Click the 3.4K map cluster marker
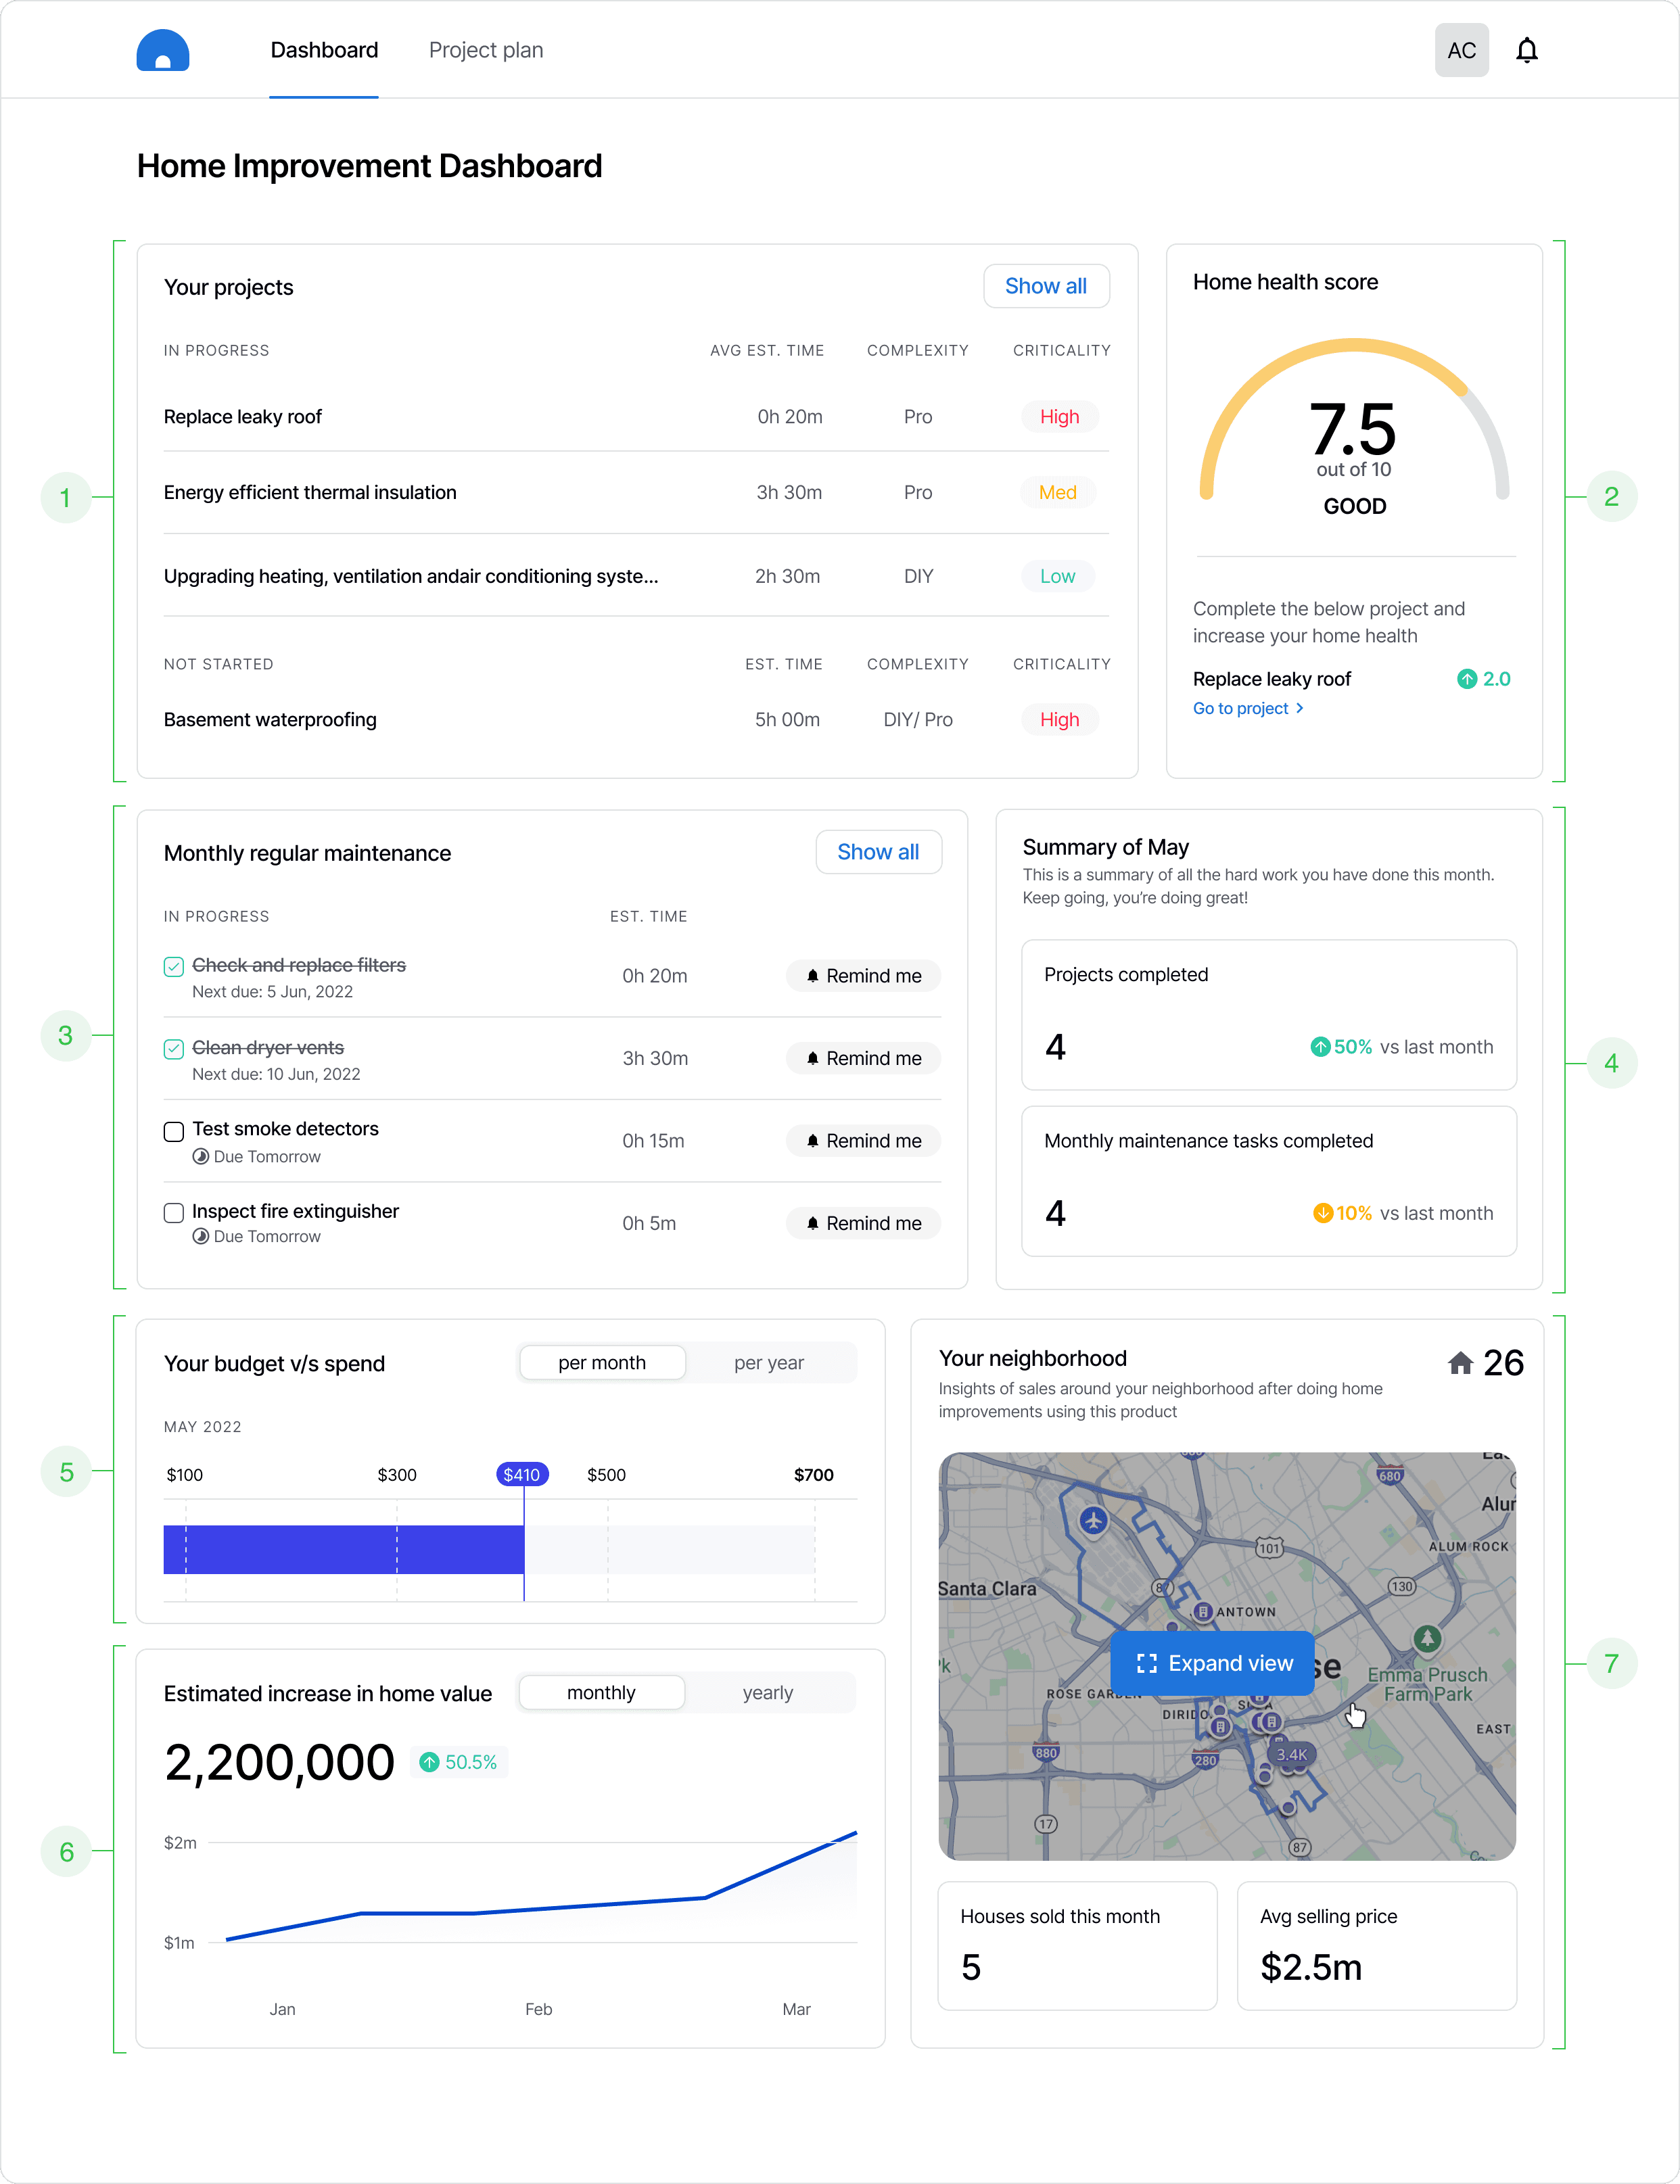This screenshot has width=1680, height=2184. pos(1291,1754)
